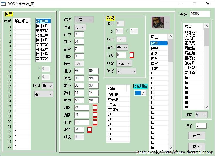Click the 讀取 button
The width and height of the screenshot is (215, 156).
click(197, 147)
